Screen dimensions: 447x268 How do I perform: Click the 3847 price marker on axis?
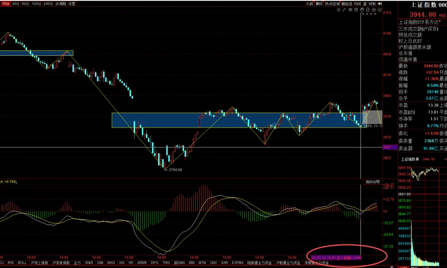[x=390, y=147]
